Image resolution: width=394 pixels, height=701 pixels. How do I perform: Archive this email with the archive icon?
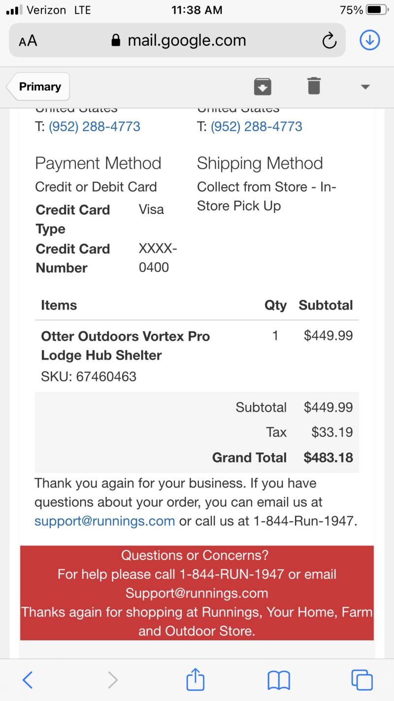coord(263,86)
